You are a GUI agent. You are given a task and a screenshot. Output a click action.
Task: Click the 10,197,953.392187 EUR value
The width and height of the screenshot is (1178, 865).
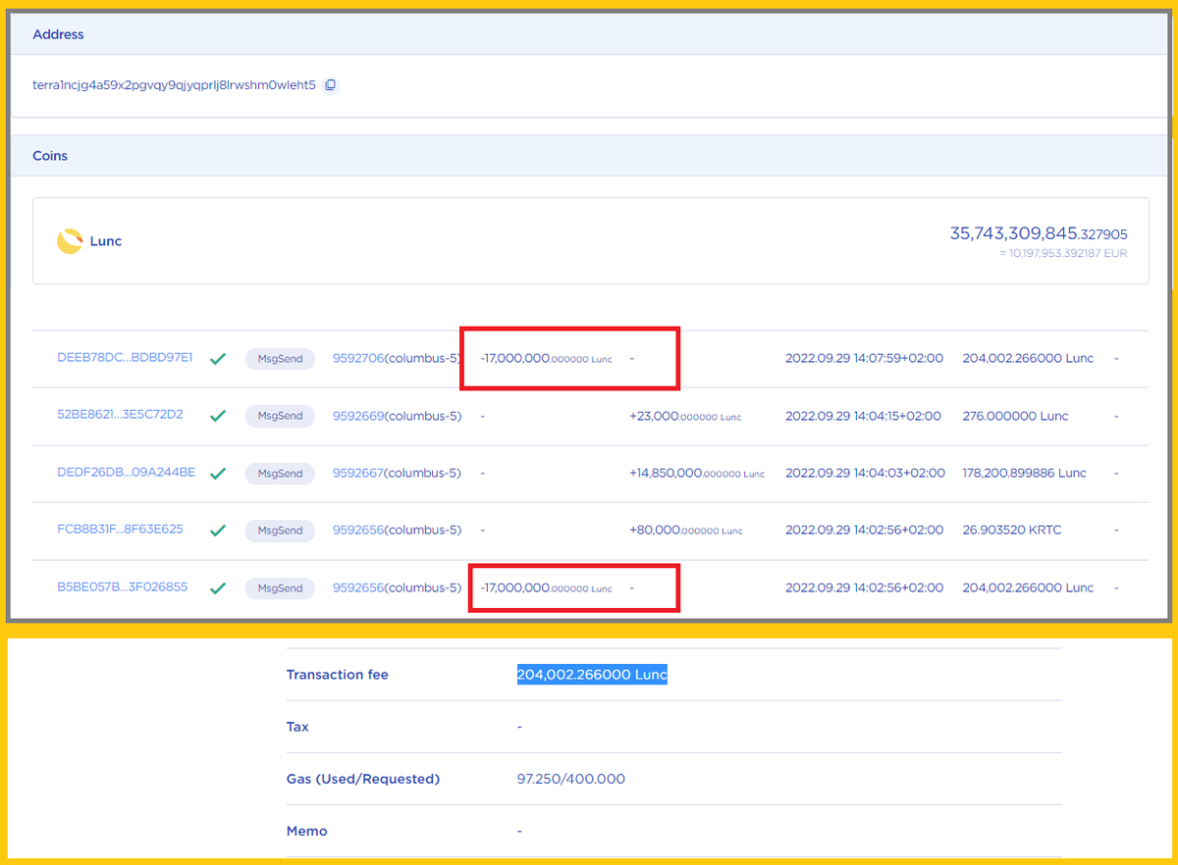(x=1063, y=253)
